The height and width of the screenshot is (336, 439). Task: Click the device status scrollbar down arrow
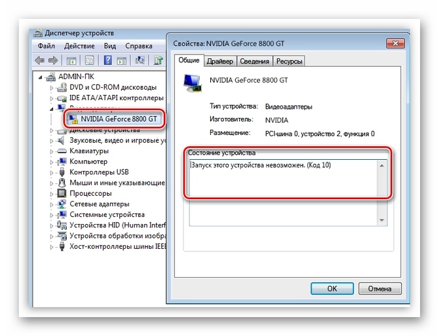[382, 220]
